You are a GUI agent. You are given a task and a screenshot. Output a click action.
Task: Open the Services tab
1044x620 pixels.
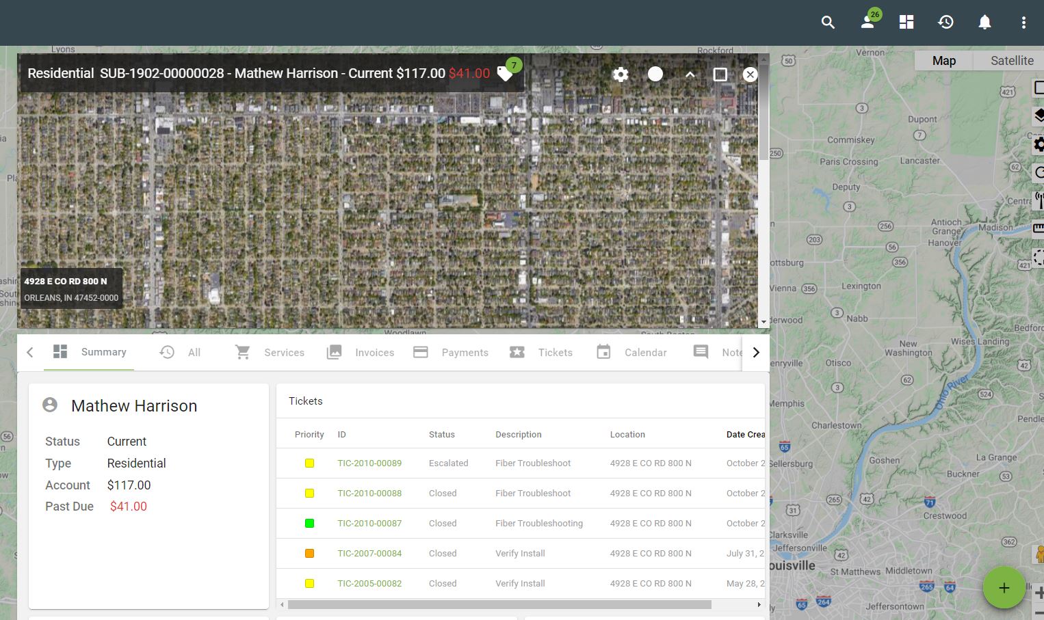point(270,353)
